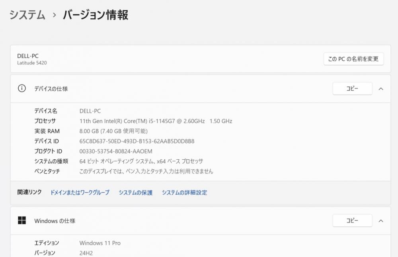Image resolution: width=398 pixels, height=257 pixels.
Task: Select device name value DELL-PC in specs
Action: 90,111
